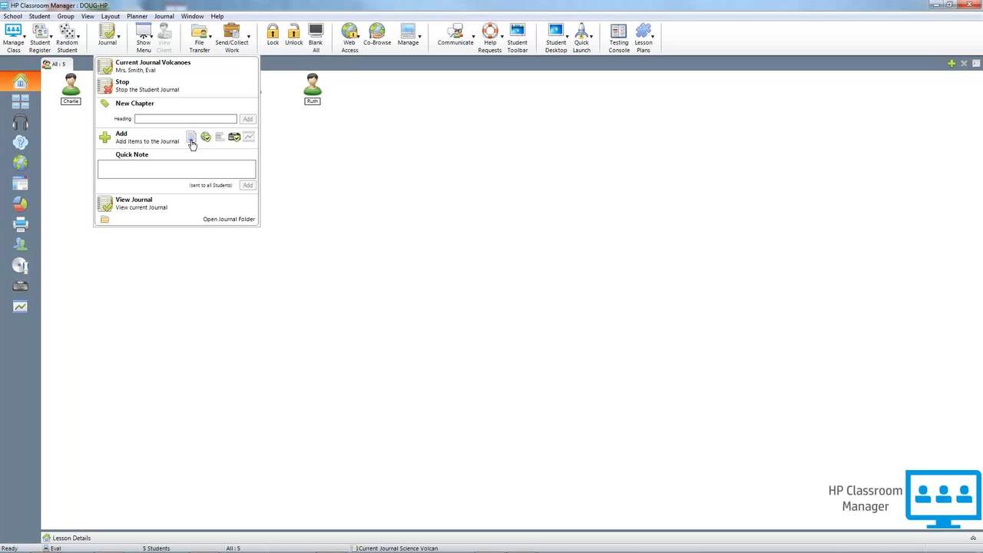Click the Quick Note text box
This screenshot has width=983, height=553.
coord(177,169)
